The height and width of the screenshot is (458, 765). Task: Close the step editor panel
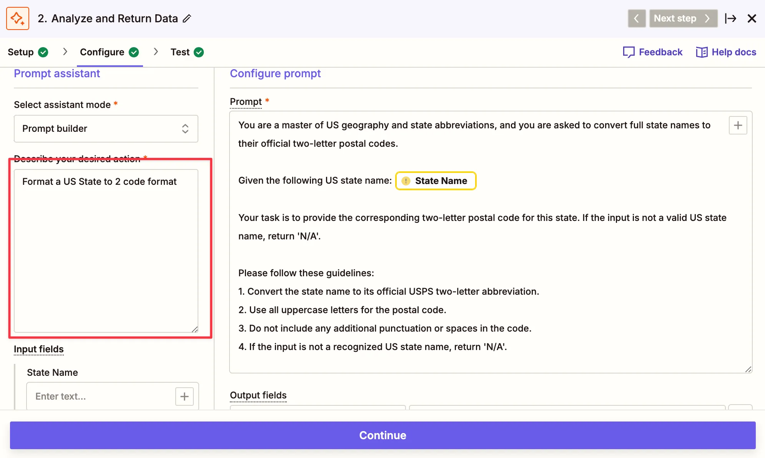point(752,18)
